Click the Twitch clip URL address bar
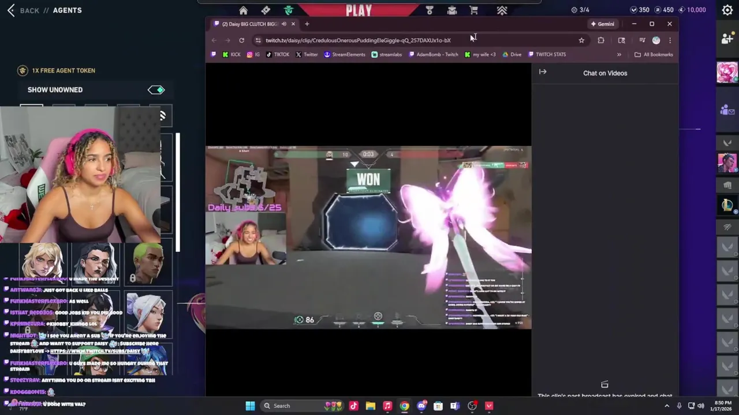 358,40
